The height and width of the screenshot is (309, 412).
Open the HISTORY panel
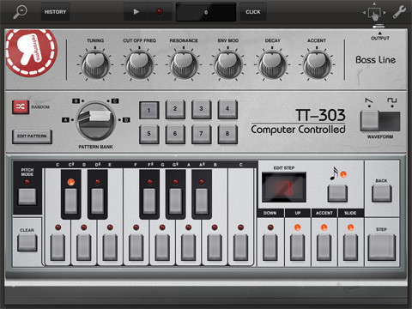[x=55, y=12]
